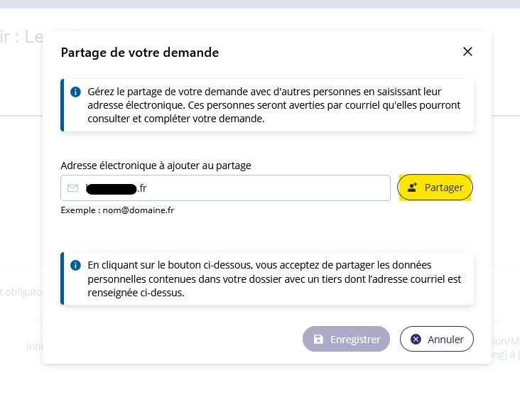Image resolution: width=520 pixels, height=395 pixels.
Task: Click the info icon in the consent notice
Action: pyautogui.click(x=75, y=265)
